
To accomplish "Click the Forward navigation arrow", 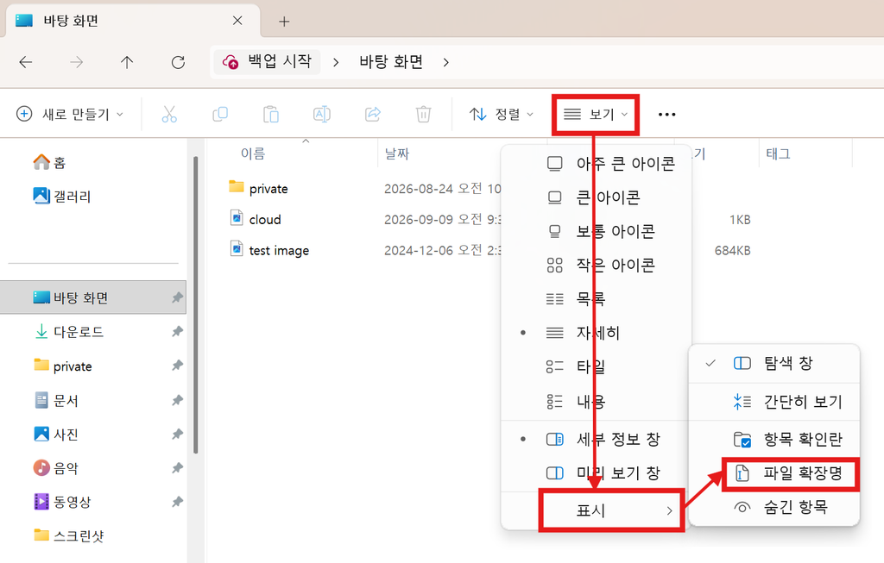I will [x=76, y=62].
